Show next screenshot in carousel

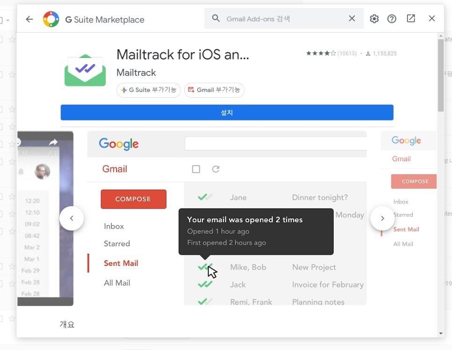click(382, 218)
